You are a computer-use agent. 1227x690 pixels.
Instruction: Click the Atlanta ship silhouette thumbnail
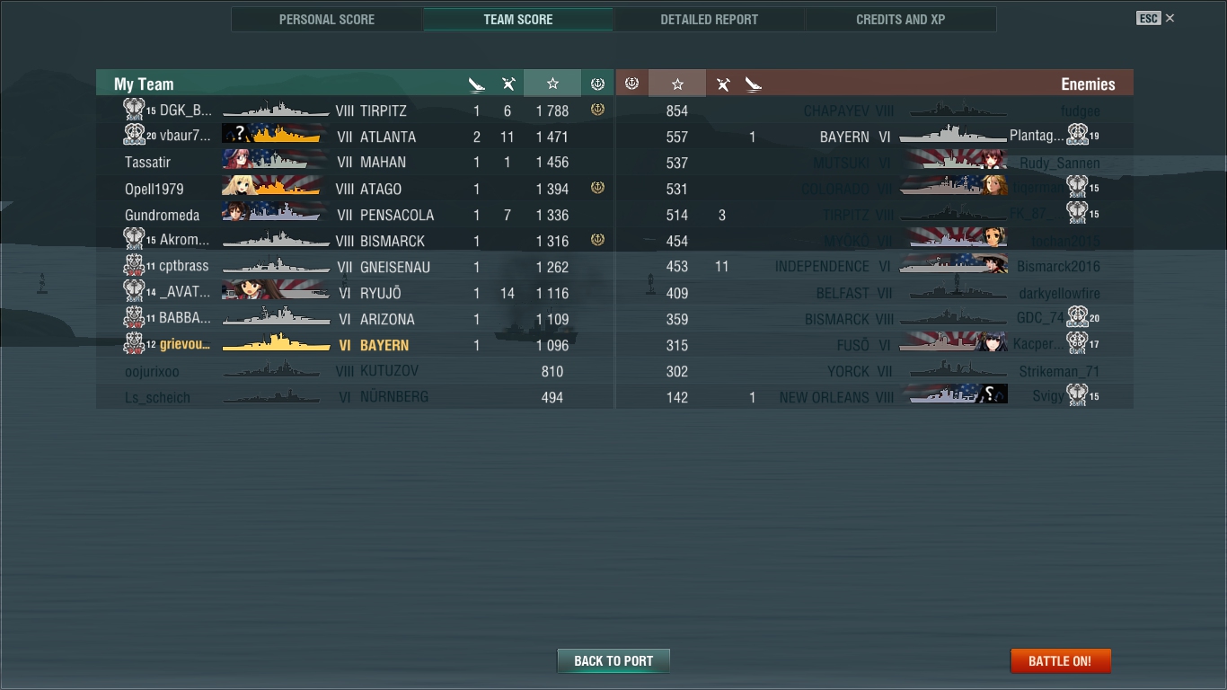point(274,136)
